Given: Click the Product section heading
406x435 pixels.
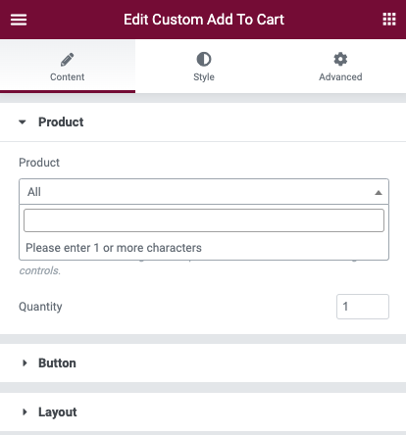Looking at the screenshot, I should [x=61, y=122].
